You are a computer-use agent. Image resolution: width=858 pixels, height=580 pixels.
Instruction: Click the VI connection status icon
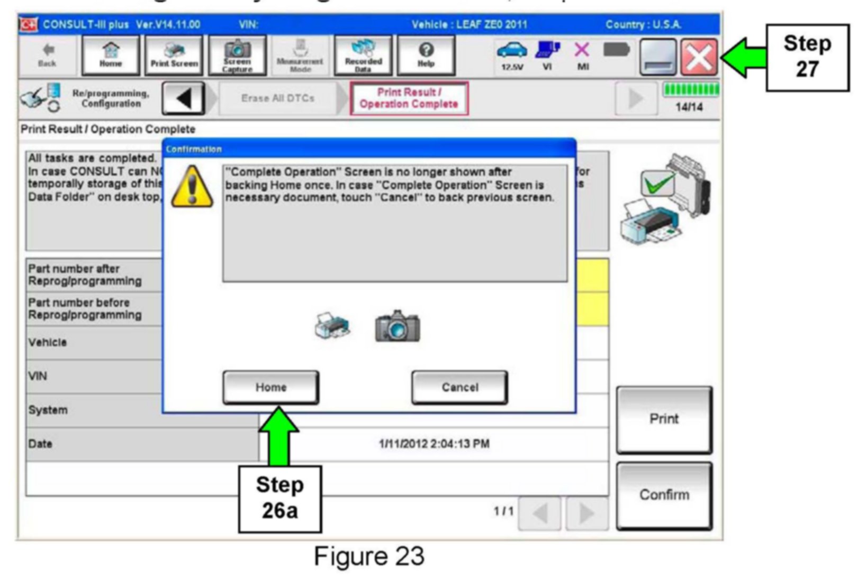[x=547, y=55]
